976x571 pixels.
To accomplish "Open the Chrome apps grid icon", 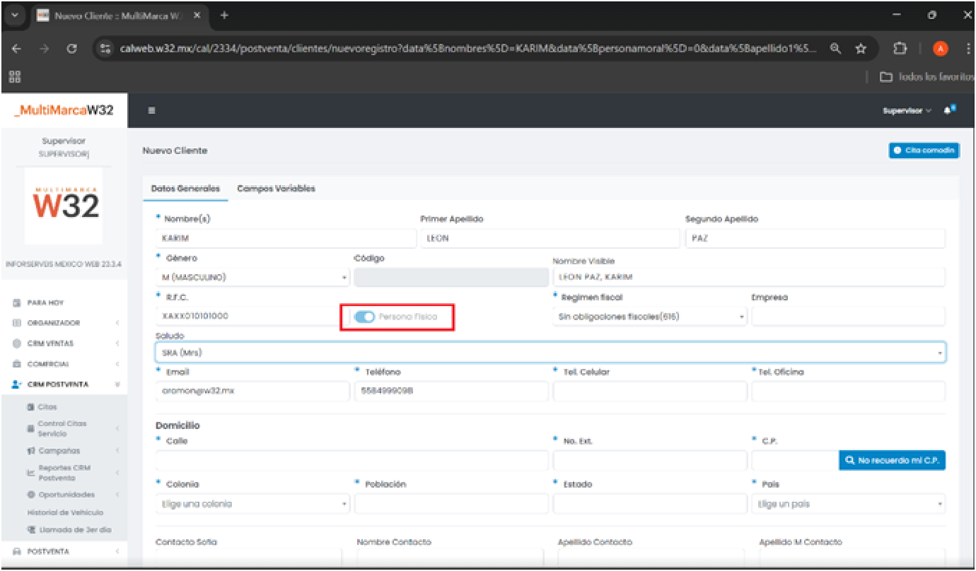I will pos(15,77).
